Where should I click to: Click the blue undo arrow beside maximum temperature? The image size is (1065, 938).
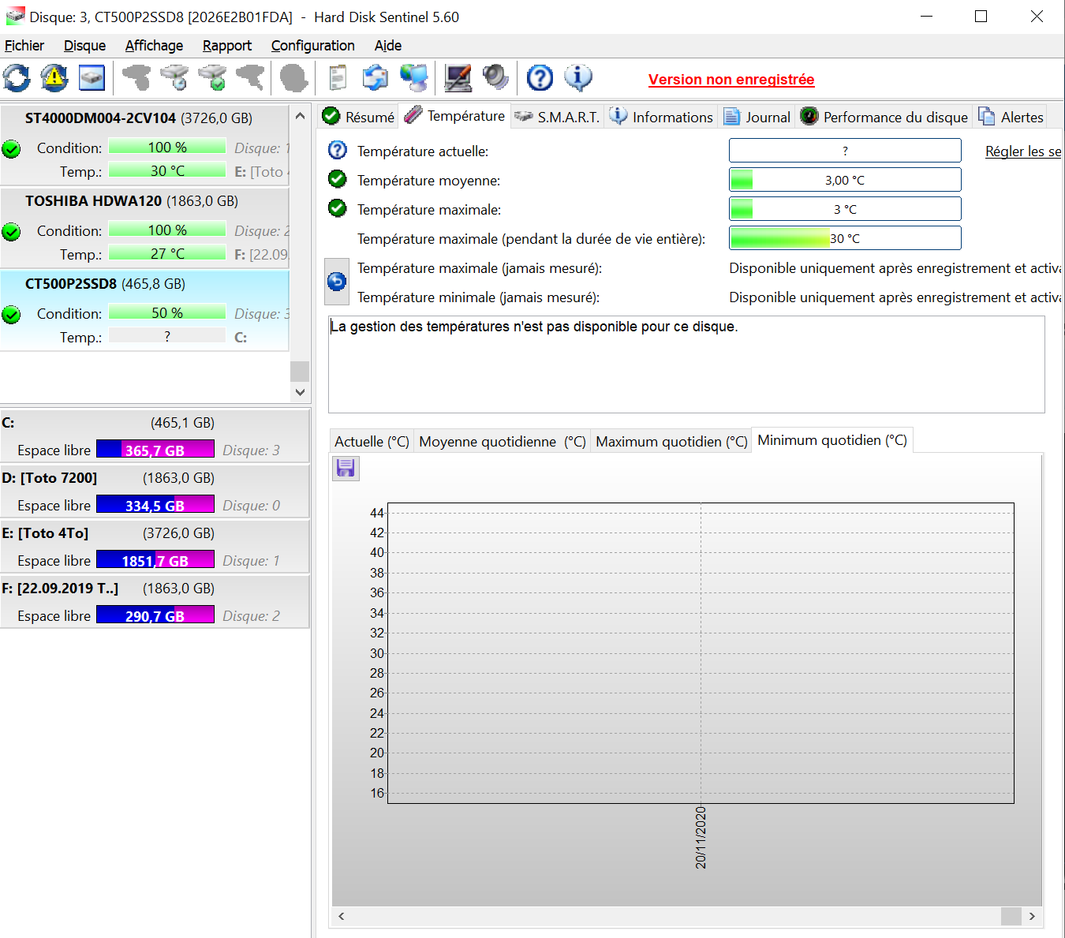[337, 282]
